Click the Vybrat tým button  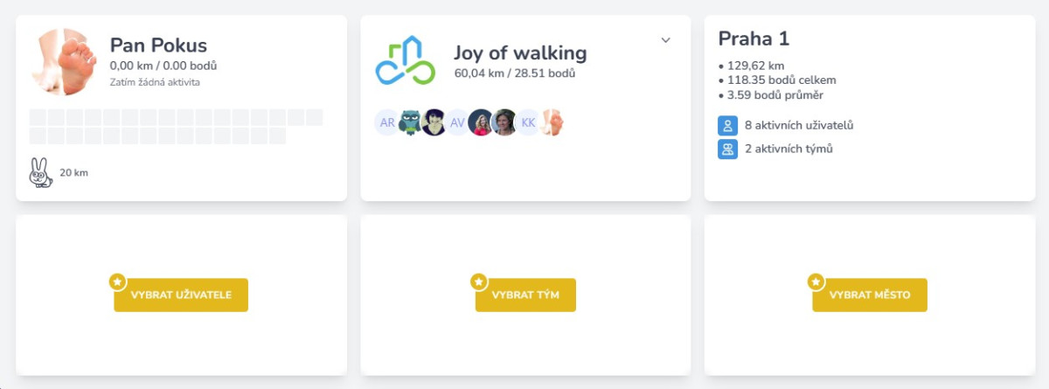coord(525,295)
